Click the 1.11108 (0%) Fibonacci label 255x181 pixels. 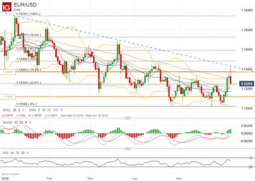[x=27, y=104]
